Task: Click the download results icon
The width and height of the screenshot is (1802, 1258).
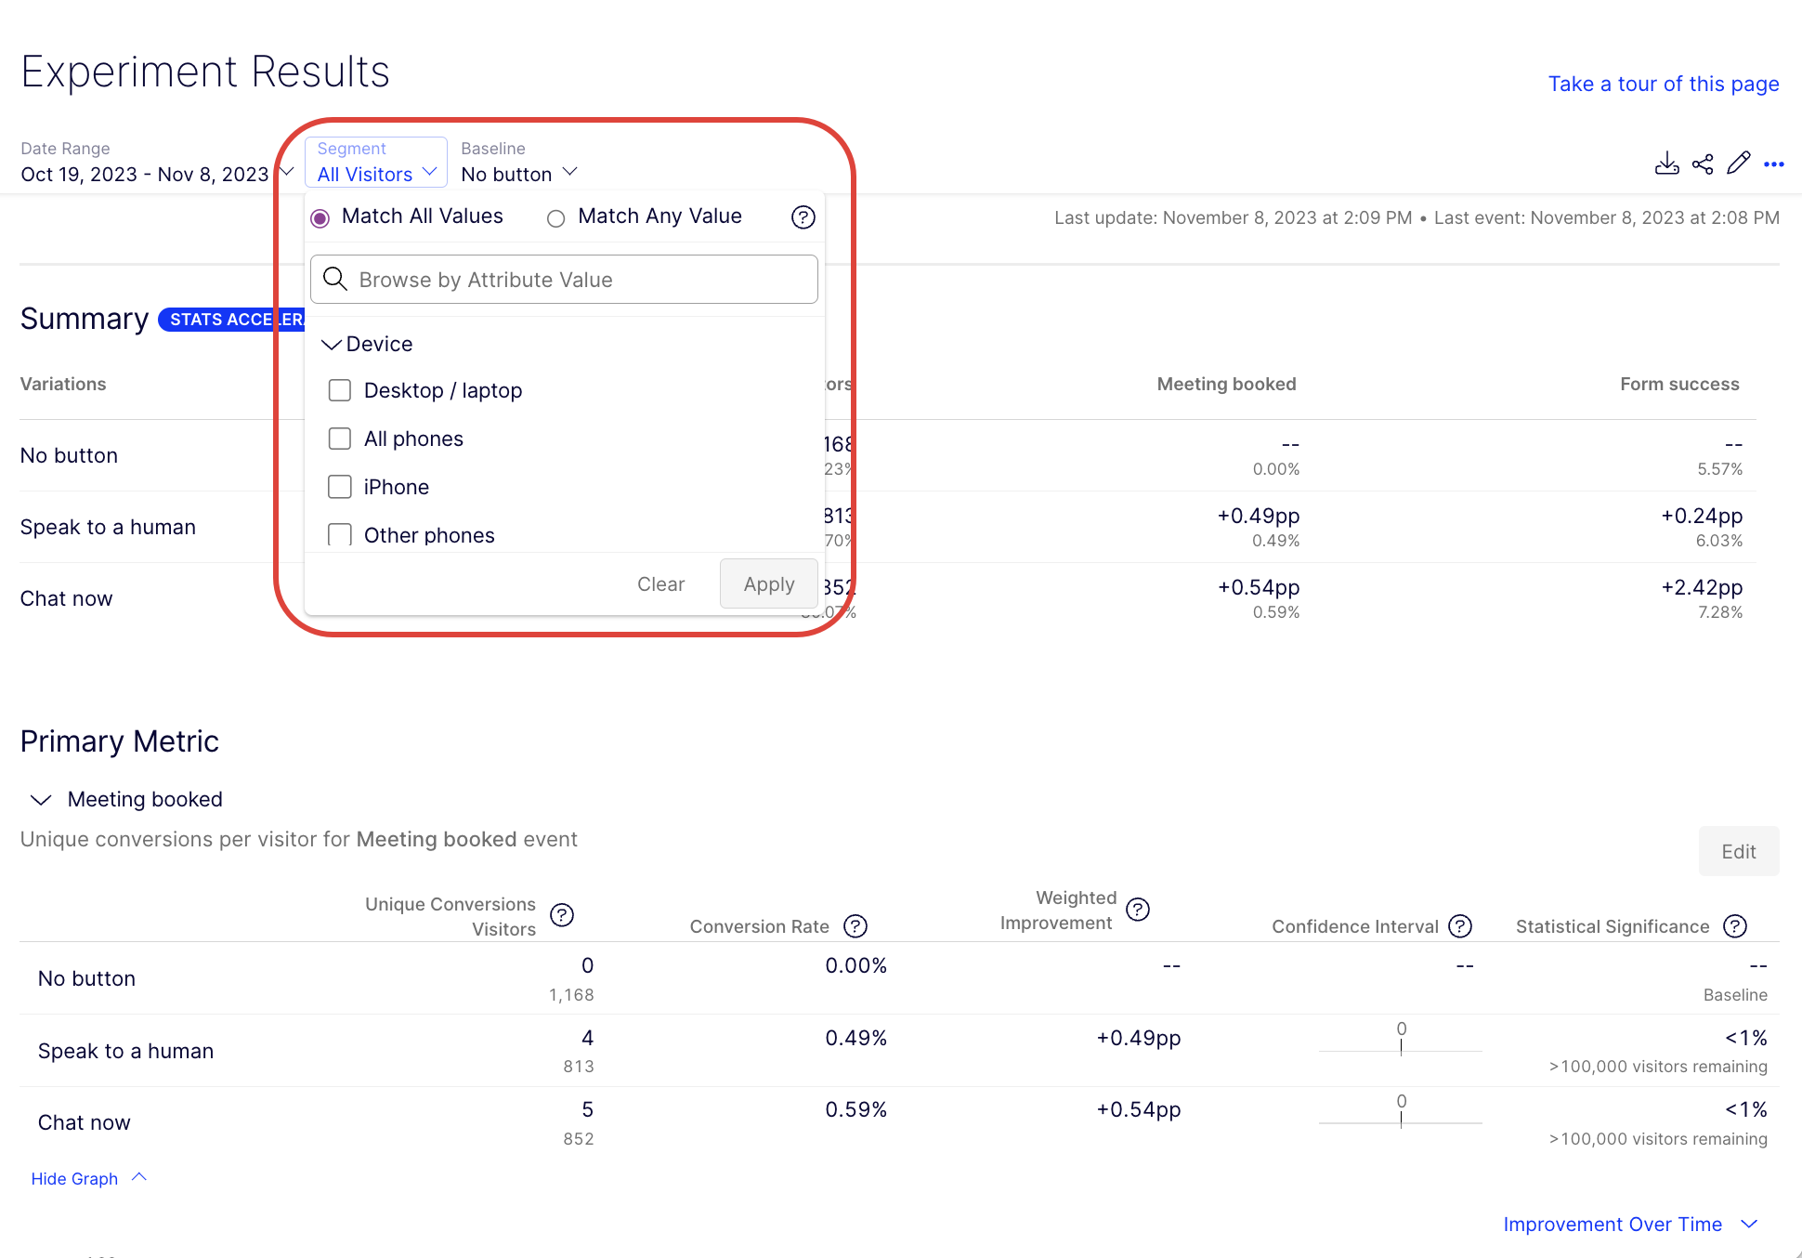Action: pos(1666,164)
